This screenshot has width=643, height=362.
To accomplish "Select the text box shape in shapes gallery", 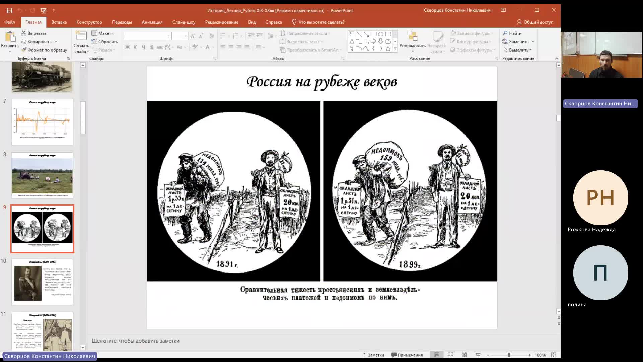I will click(x=352, y=34).
